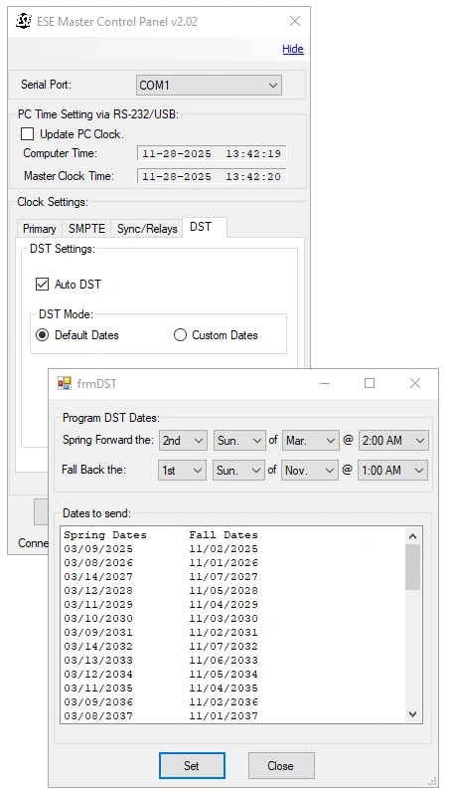Click the Fall Dates column header text

pyautogui.click(x=224, y=535)
